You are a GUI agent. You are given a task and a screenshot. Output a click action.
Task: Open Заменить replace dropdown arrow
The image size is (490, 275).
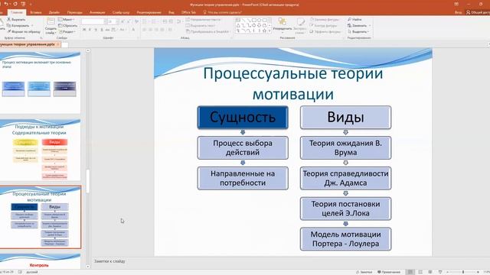coord(370,25)
